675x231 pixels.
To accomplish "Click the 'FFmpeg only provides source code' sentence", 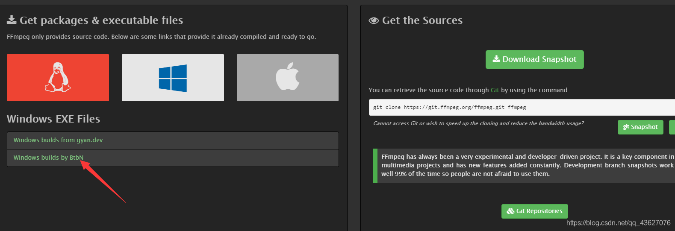I will (162, 37).
